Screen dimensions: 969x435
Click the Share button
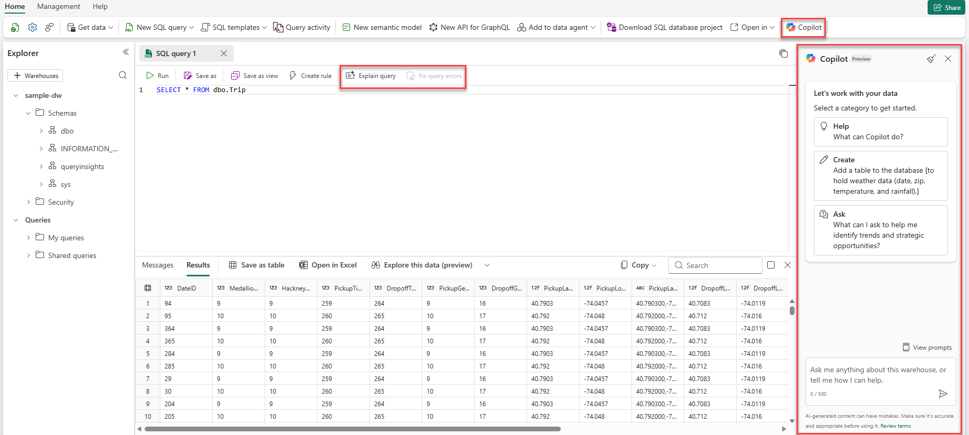click(x=946, y=7)
